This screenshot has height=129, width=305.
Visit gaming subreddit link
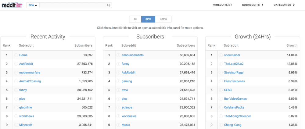pyautogui.click(x=127, y=81)
